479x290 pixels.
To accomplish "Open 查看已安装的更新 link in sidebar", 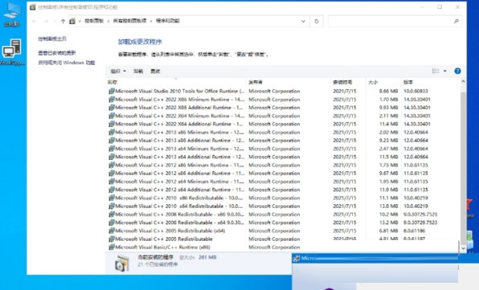I will pos(57,53).
